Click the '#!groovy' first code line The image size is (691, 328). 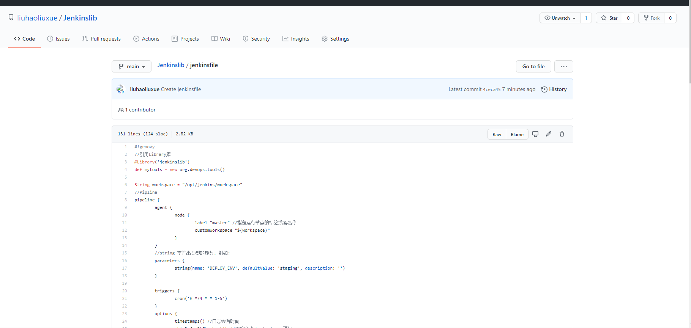click(144, 147)
